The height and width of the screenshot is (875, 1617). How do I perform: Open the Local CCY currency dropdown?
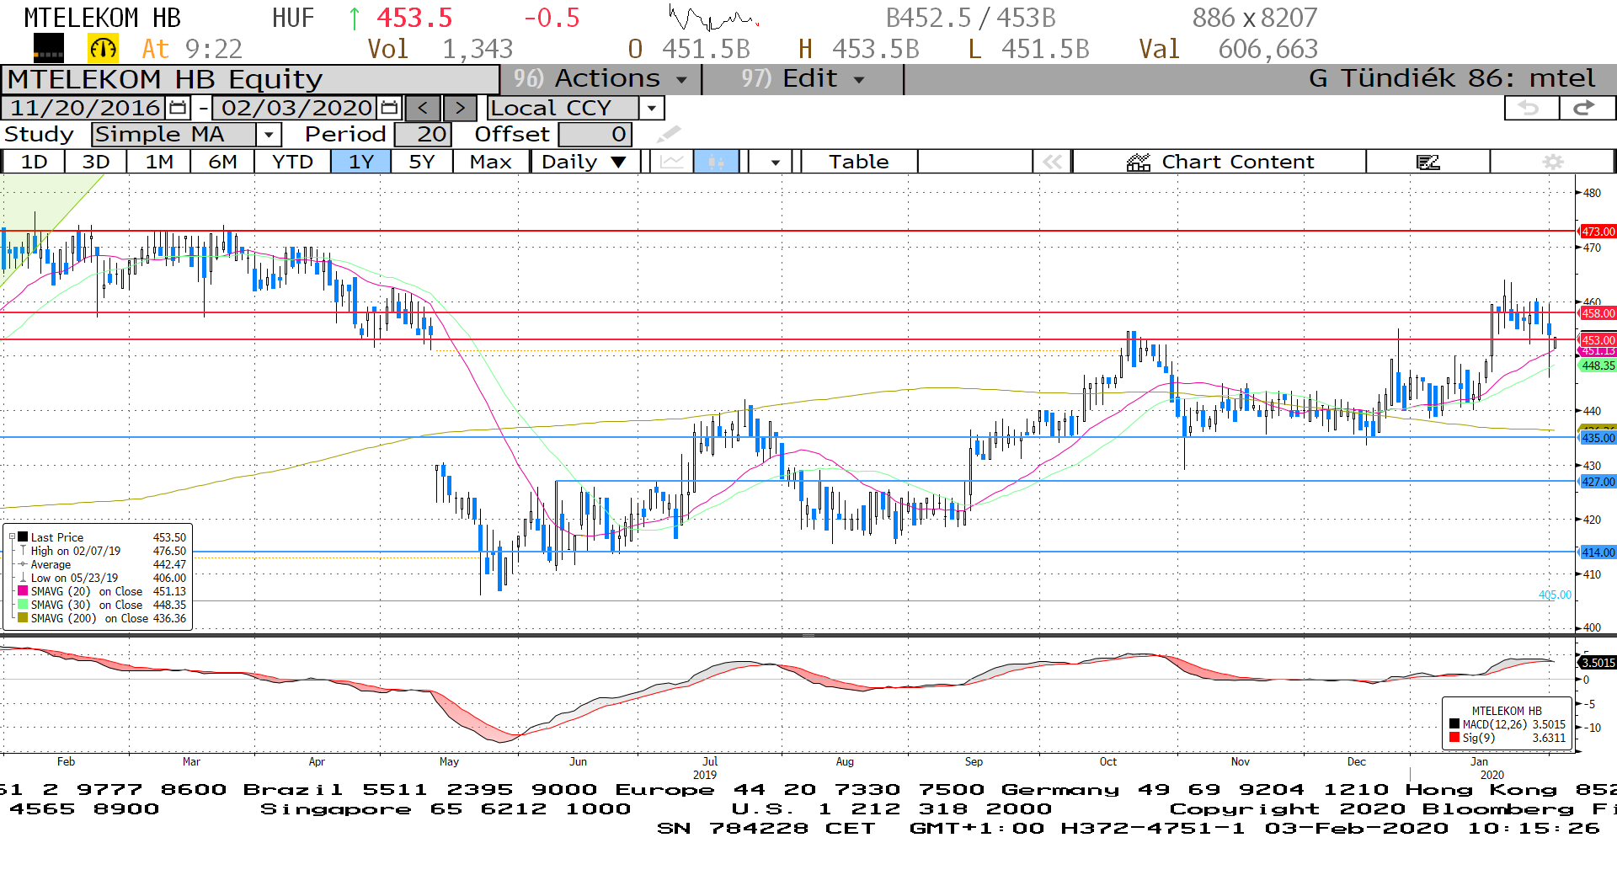(x=652, y=108)
